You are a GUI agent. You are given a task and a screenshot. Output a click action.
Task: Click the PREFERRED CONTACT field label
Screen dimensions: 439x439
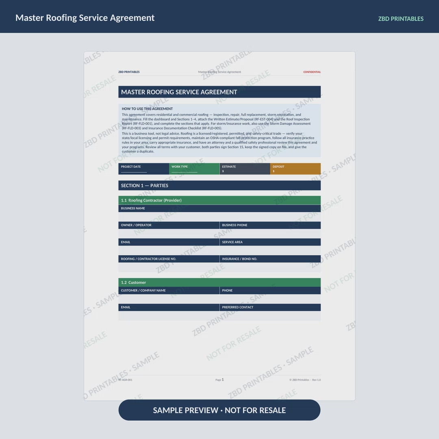tap(238, 307)
